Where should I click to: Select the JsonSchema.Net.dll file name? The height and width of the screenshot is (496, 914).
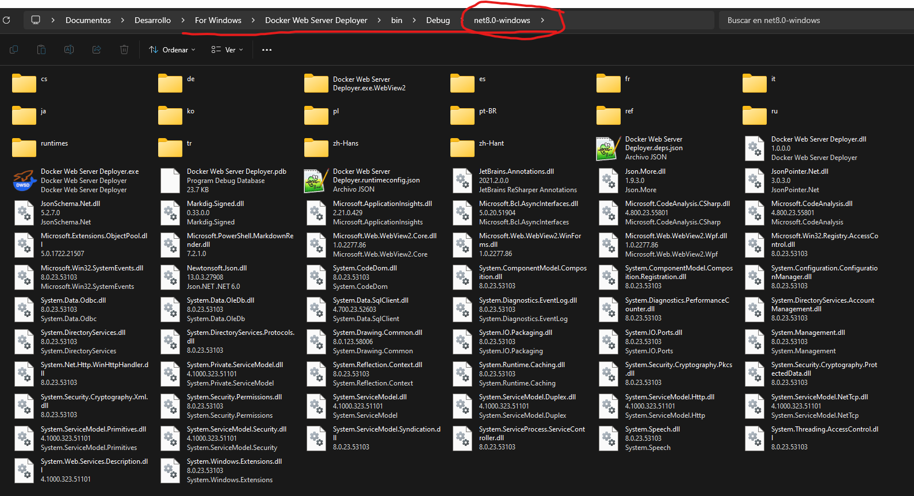pyautogui.click(x=70, y=204)
